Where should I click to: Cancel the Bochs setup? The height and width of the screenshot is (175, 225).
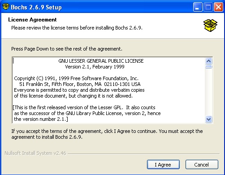(202, 165)
